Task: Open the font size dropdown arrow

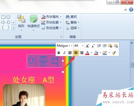Action: pos(83,46)
